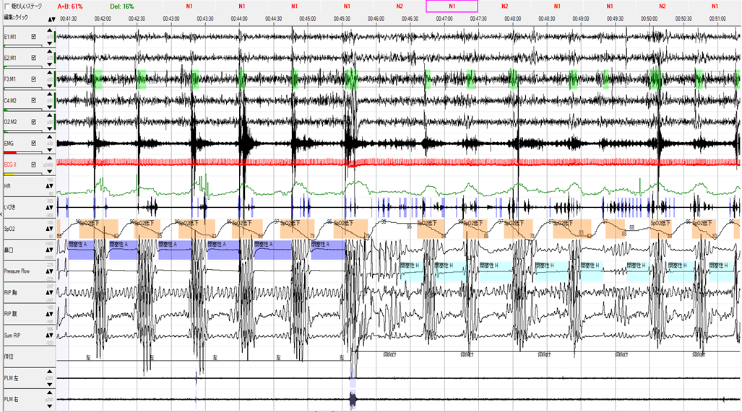
Task: Click the HR channel scale arrows
Action: click(x=50, y=185)
